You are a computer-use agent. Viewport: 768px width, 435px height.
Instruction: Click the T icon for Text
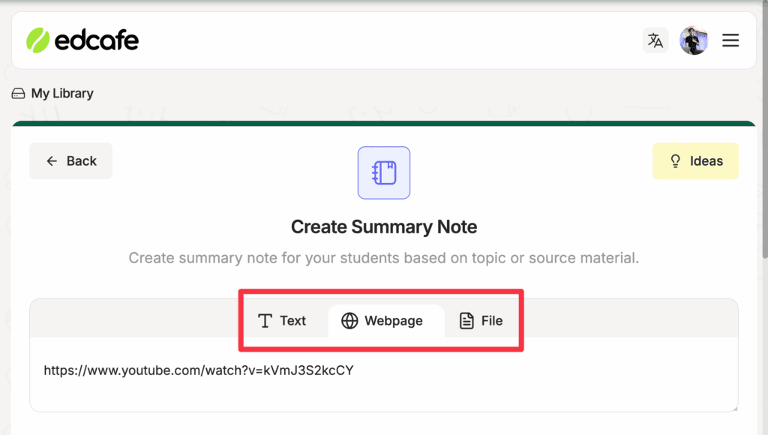pos(265,321)
